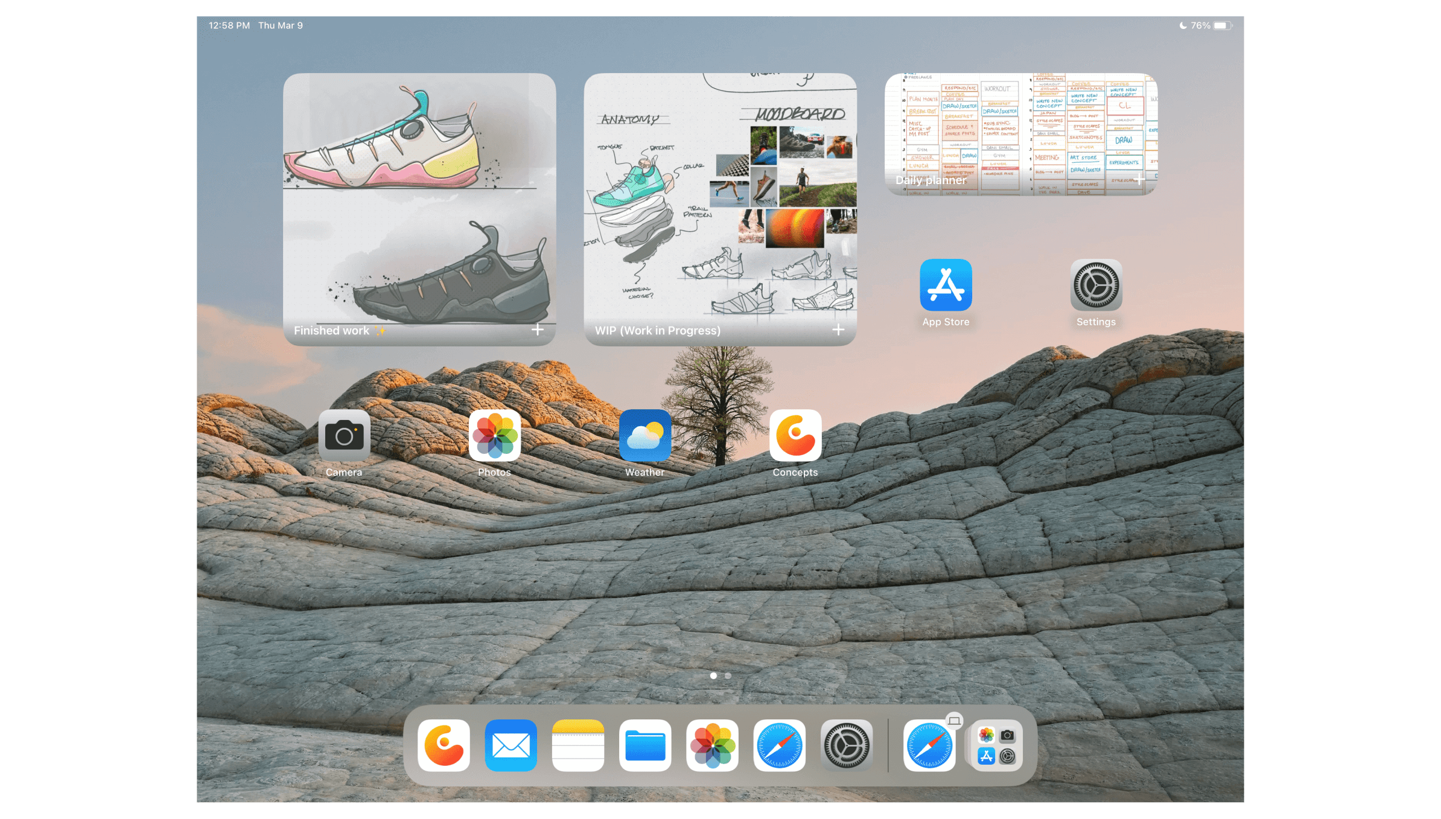1441x819 pixels.
Task: Tap the Daily planner widget label
Action: (930, 180)
